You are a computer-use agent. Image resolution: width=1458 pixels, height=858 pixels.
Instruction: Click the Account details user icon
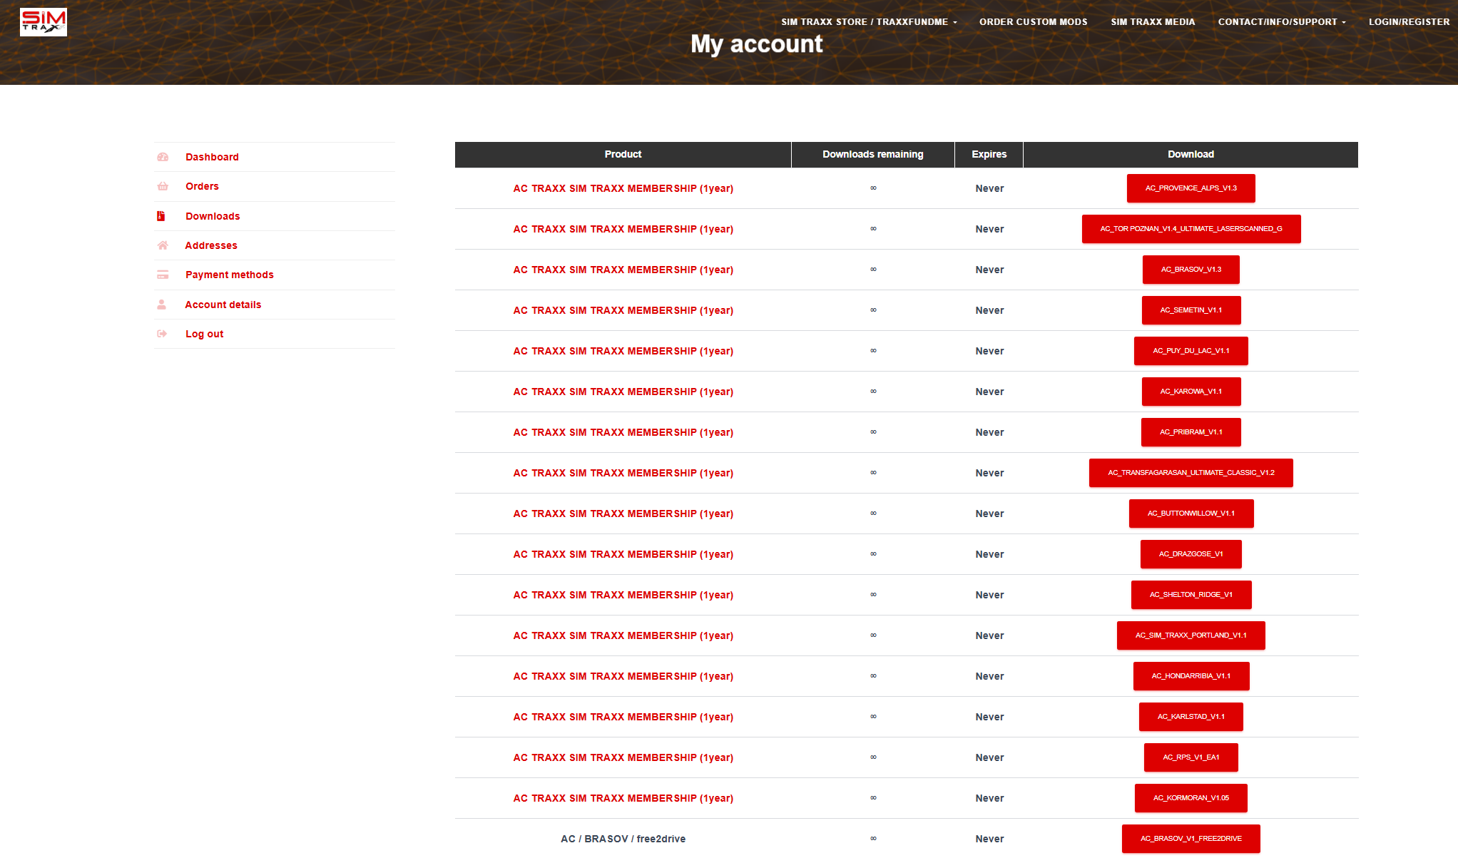click(162, 305)
